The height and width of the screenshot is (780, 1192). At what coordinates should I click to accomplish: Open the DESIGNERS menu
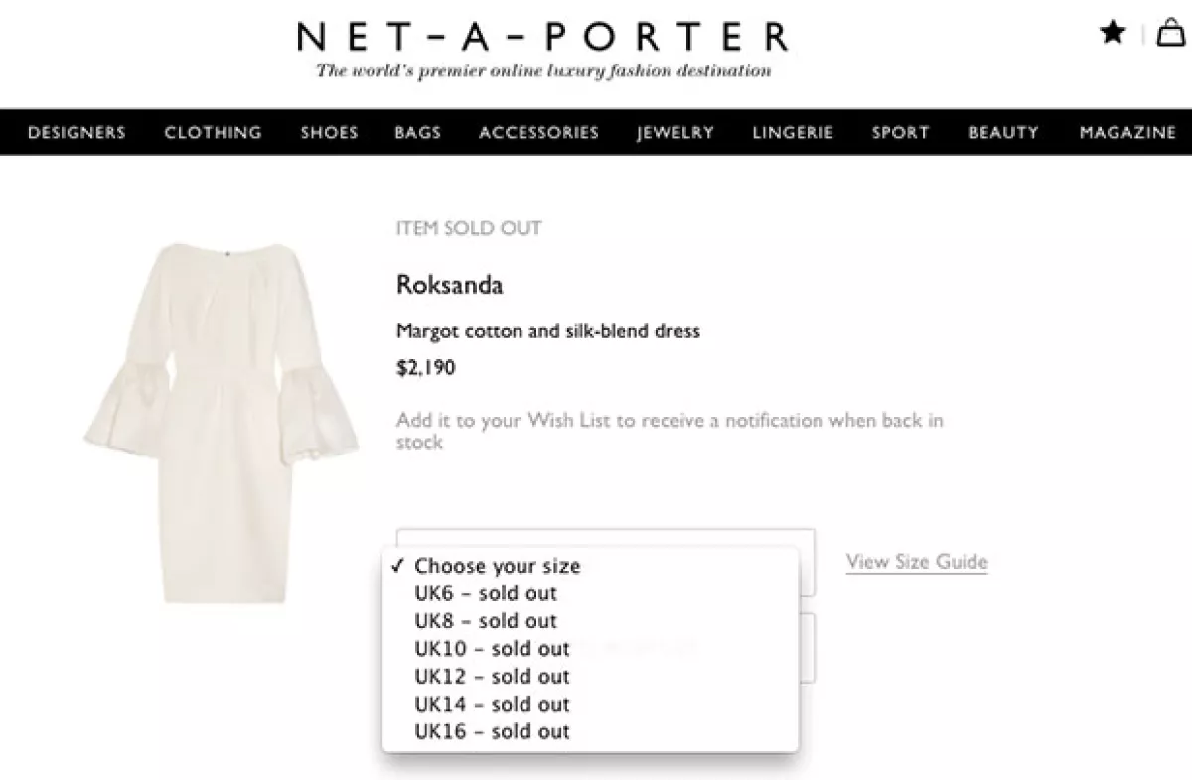point(76,132)
